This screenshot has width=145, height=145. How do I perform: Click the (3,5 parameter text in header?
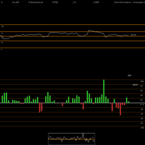point(75,2)
